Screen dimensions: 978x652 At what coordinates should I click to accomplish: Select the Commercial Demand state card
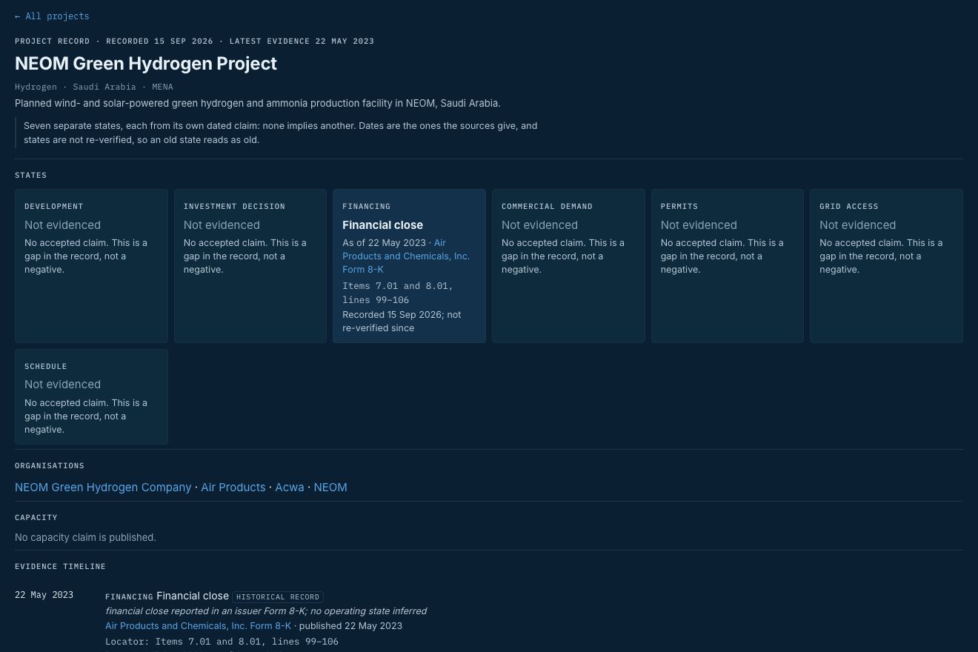pyautogui.click(x=568, y=266)
